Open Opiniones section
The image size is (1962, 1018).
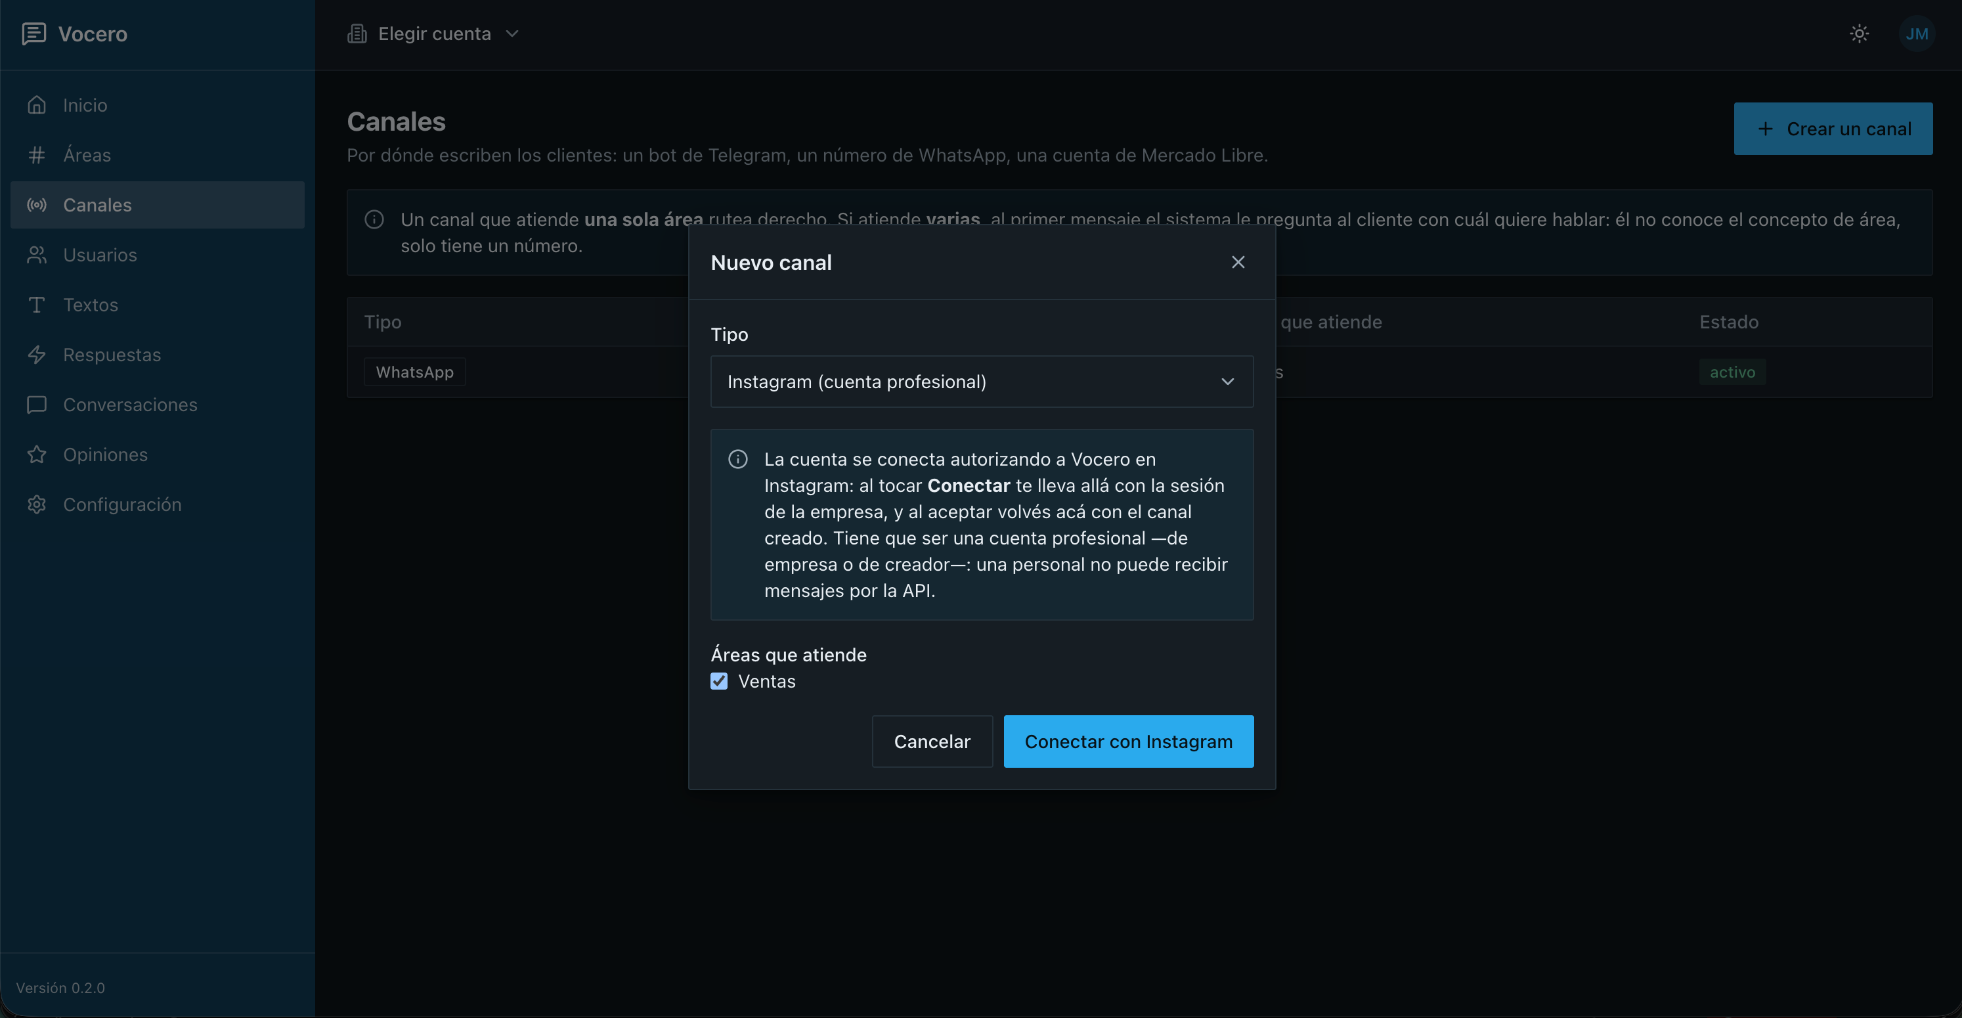point(158,454)
